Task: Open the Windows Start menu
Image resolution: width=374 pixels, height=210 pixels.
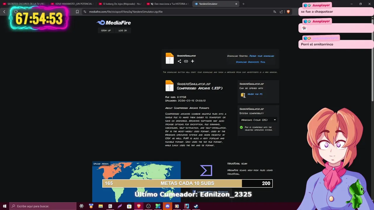Action: pos(5,206)
